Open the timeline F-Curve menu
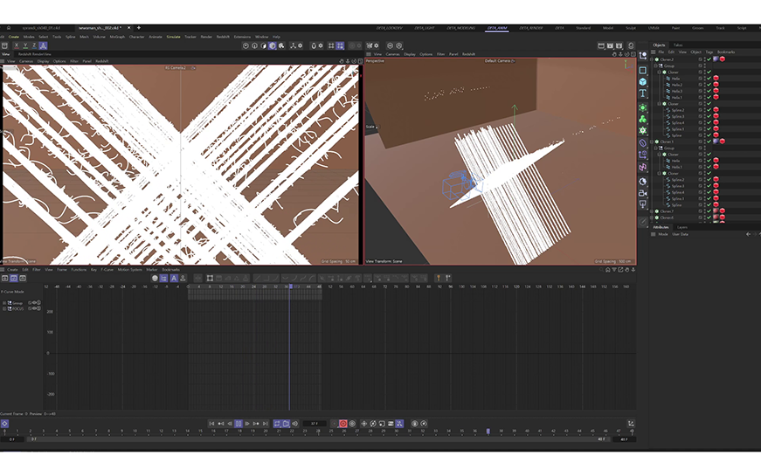 pyautogui.click(x=107, y=269)
